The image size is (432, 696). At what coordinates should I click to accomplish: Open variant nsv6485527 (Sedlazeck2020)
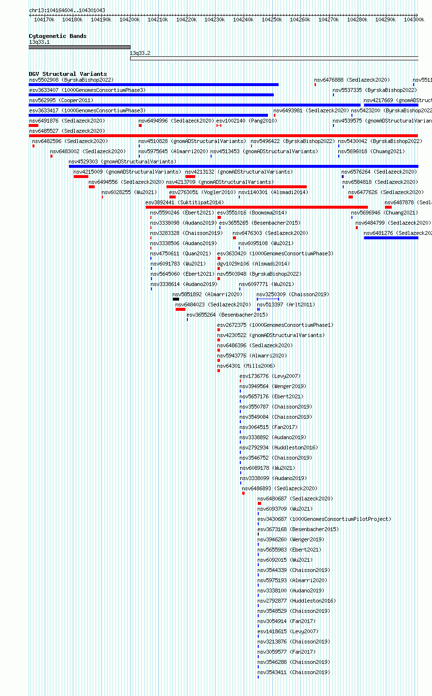(223, 136)
